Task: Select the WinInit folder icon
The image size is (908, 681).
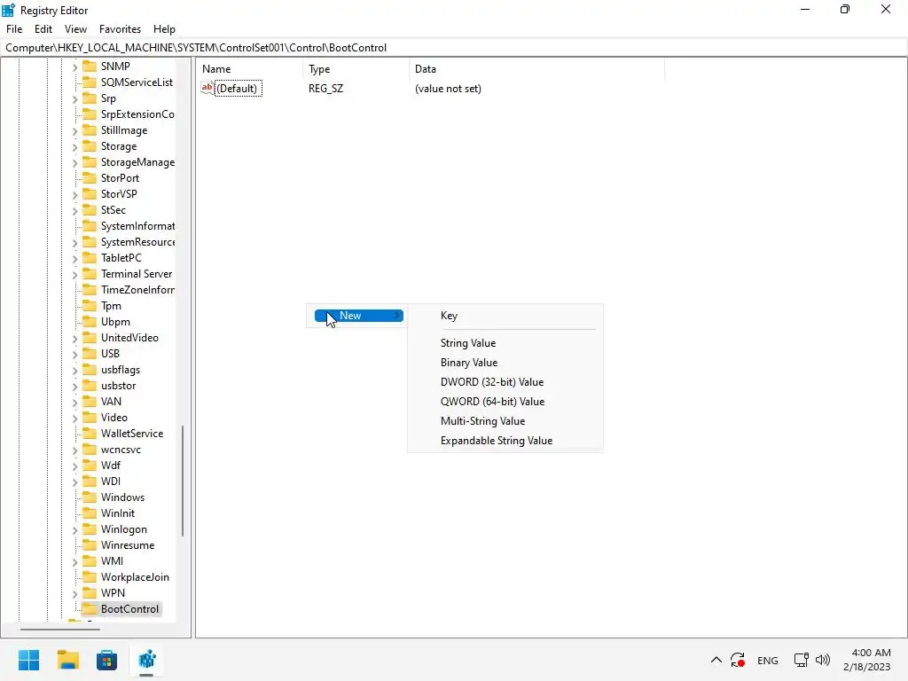Action: click(90, 513)
